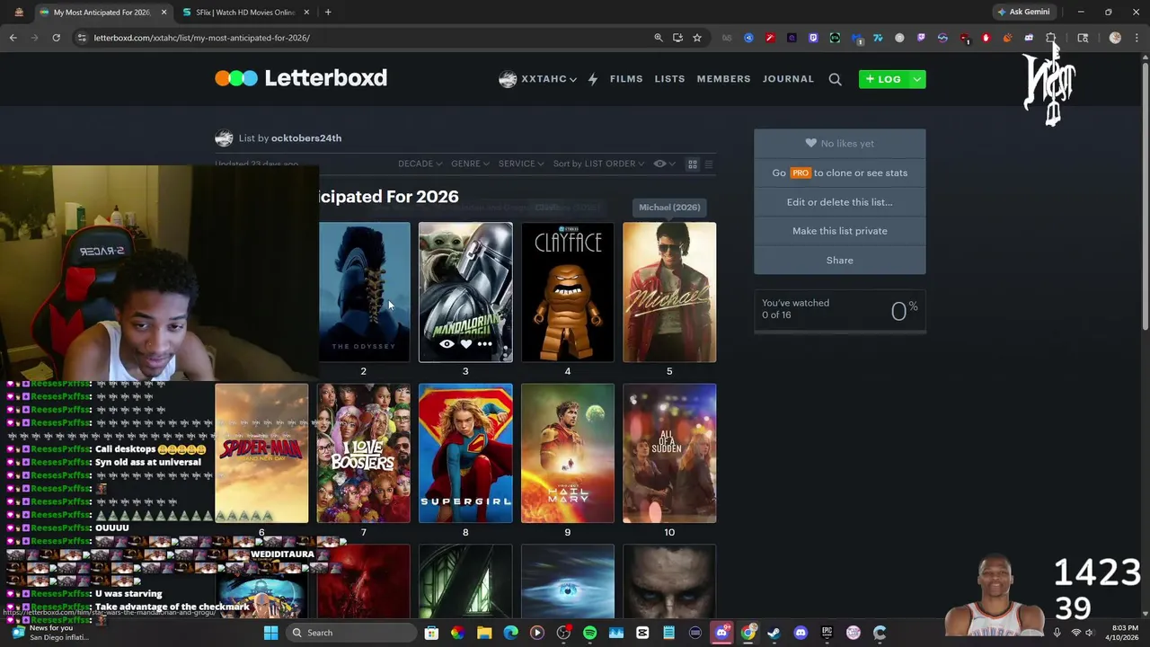1150x647 pixels.
Task: Open the Michael poster
Action: 669,292
